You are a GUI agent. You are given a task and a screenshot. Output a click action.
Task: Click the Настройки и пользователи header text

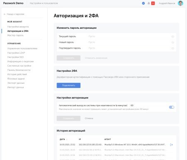(44, 3)
